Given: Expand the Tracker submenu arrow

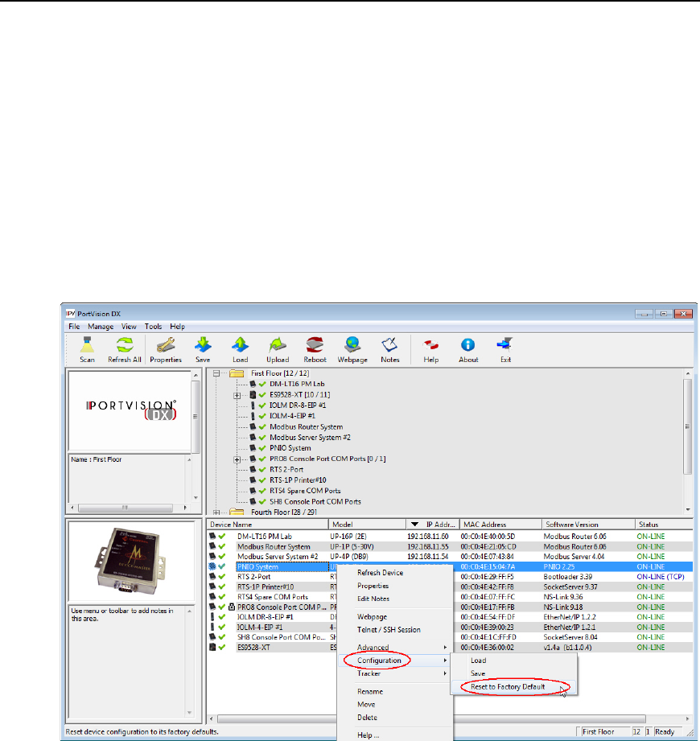Looking at the screenshot, I should point(445,673).
